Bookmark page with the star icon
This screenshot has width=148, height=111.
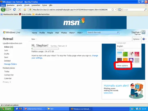point(113,10)
